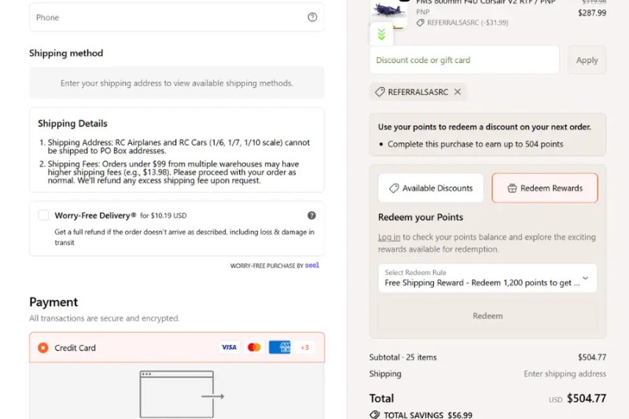Screen dimensions: 629x419
Task: Click the tag icon in REFERRALSASRC chip
Action: click(x=380, y=92)
